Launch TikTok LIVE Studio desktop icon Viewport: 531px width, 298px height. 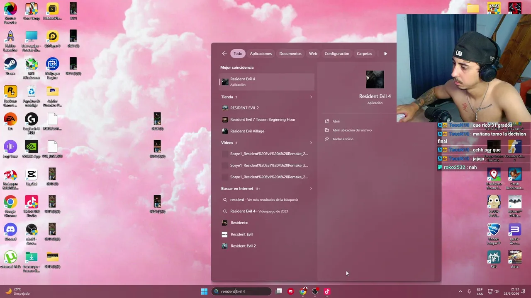click(31, 207)
